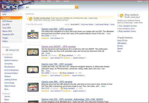Select Car GPS in left navigation
This screenshot has width=149, height=103.
pyautogui.click(x=6, y=25)
